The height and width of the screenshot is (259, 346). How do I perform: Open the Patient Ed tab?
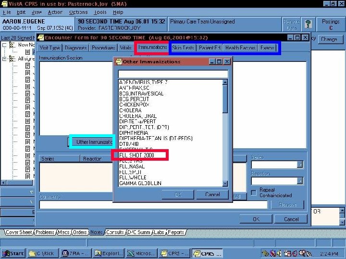[x=210, y=48]
